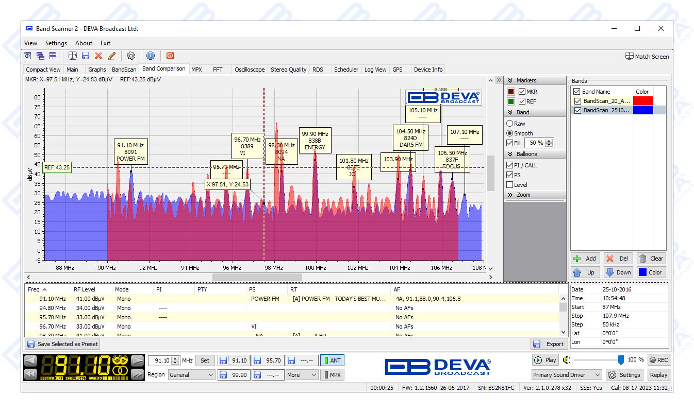Image resolution: width=694 pixels, height=413 pixels.
Task: Open settings via the toolbar gear icon
Action: pos(131,56)
